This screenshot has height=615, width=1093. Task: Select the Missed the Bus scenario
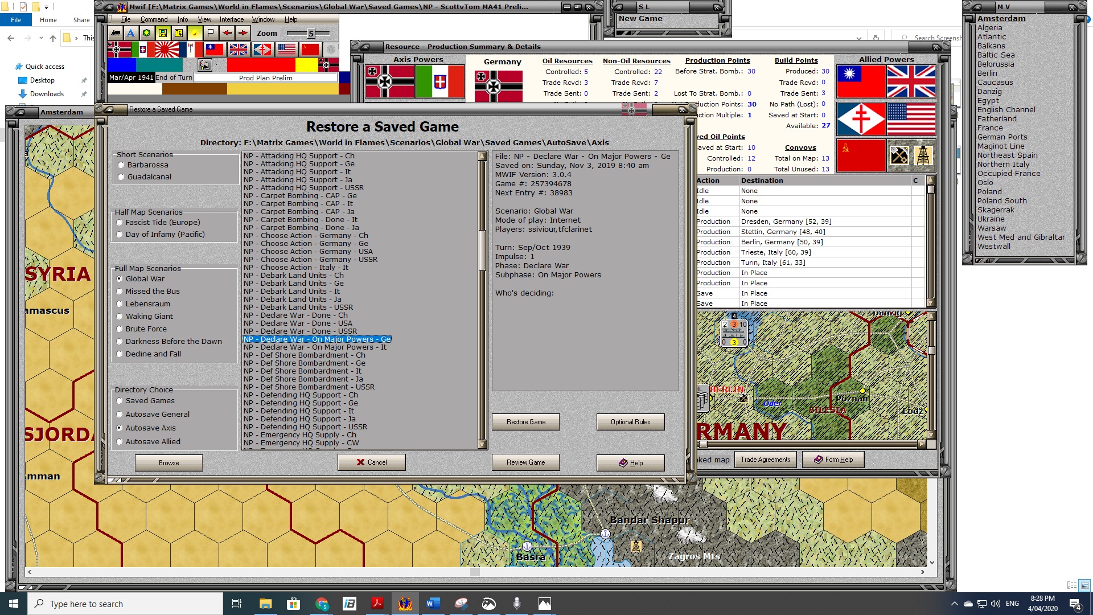coord(147,292)
